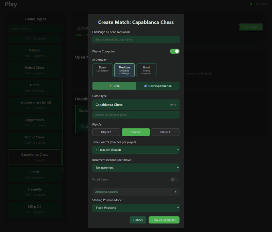Click the search for different game field

136,114
